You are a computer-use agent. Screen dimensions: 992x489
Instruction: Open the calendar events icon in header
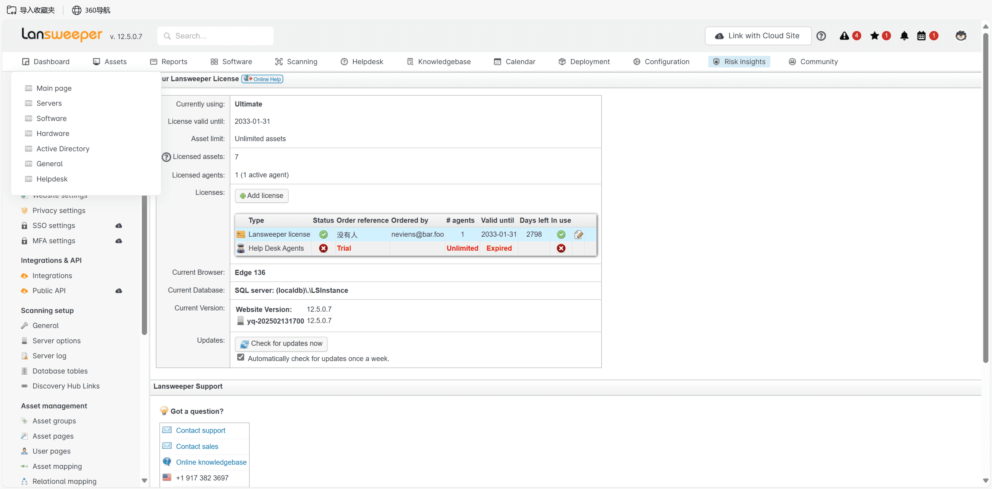921,36
